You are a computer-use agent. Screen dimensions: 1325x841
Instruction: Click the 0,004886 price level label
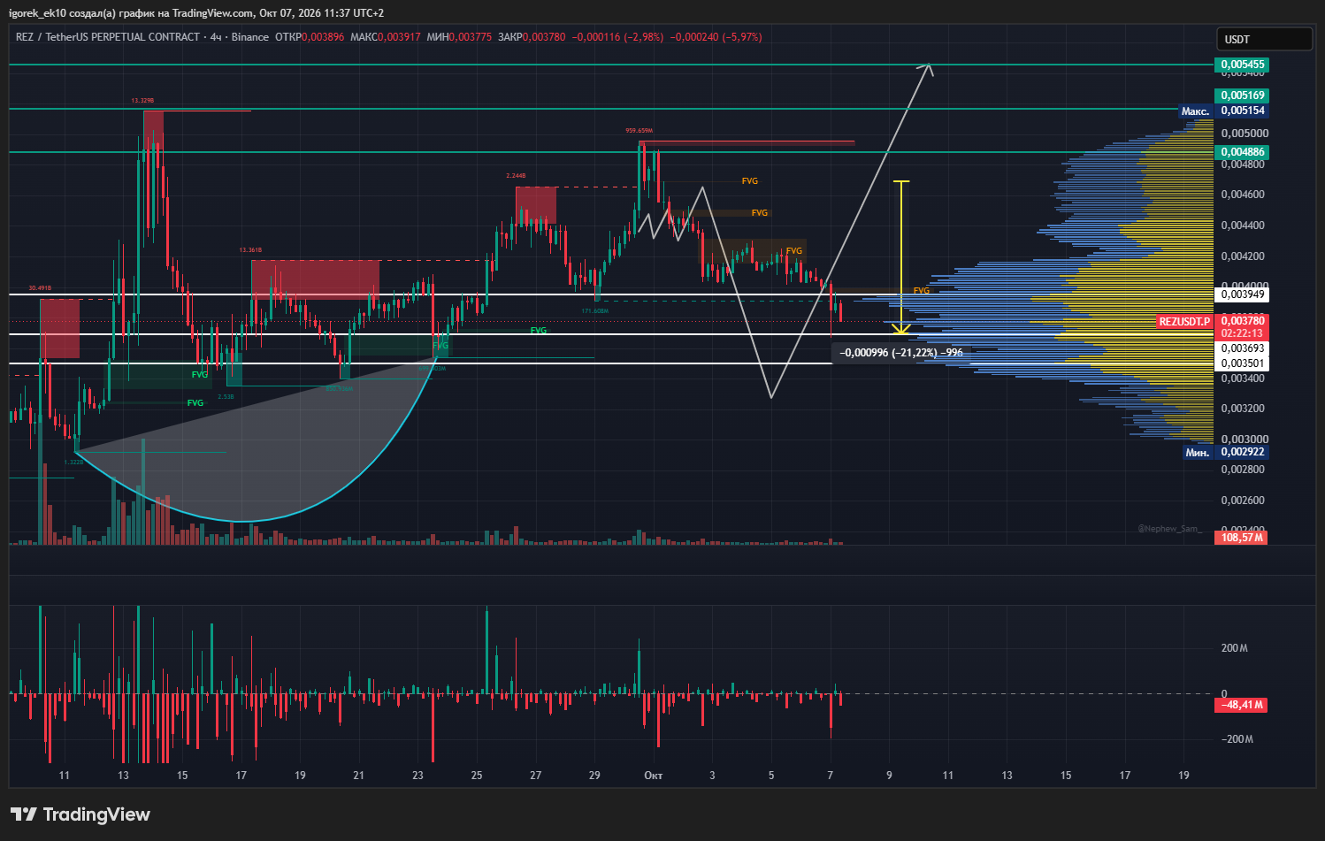point(1243,152)
